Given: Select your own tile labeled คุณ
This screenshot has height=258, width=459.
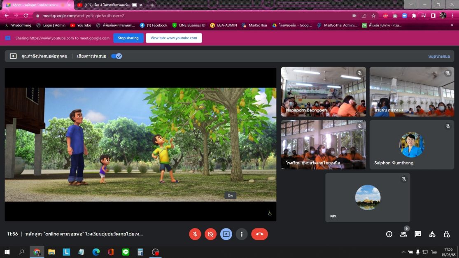Looking at the screenshot, I should [x=368, y=198].
